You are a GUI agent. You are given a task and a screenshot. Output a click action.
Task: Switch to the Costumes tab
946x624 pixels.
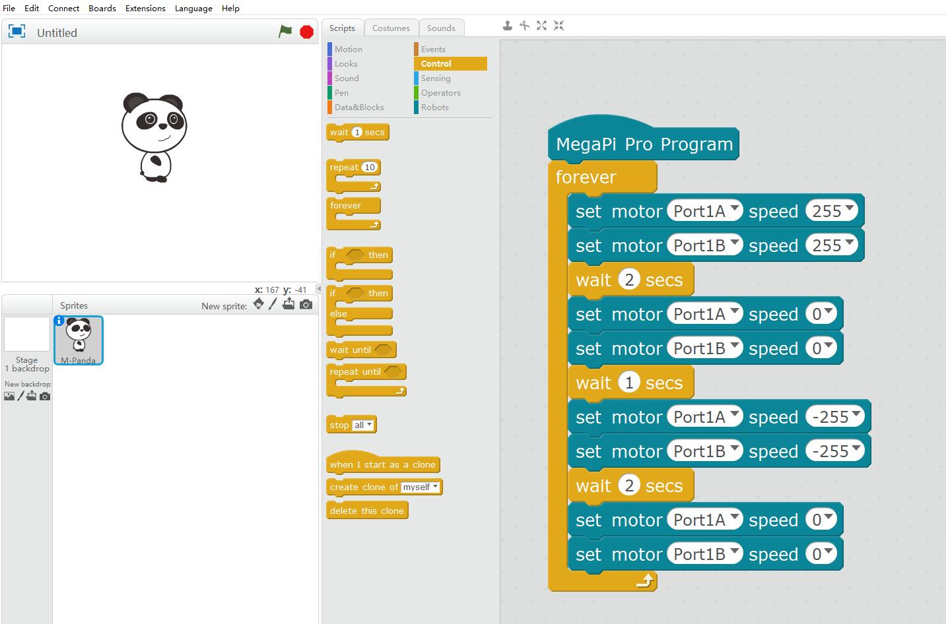tap(391, 28)
